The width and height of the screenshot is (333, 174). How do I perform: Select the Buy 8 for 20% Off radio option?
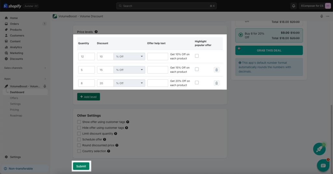coord(241,35)
